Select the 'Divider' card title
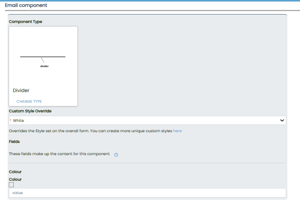 pyautogui.click(x=21, y=91)
